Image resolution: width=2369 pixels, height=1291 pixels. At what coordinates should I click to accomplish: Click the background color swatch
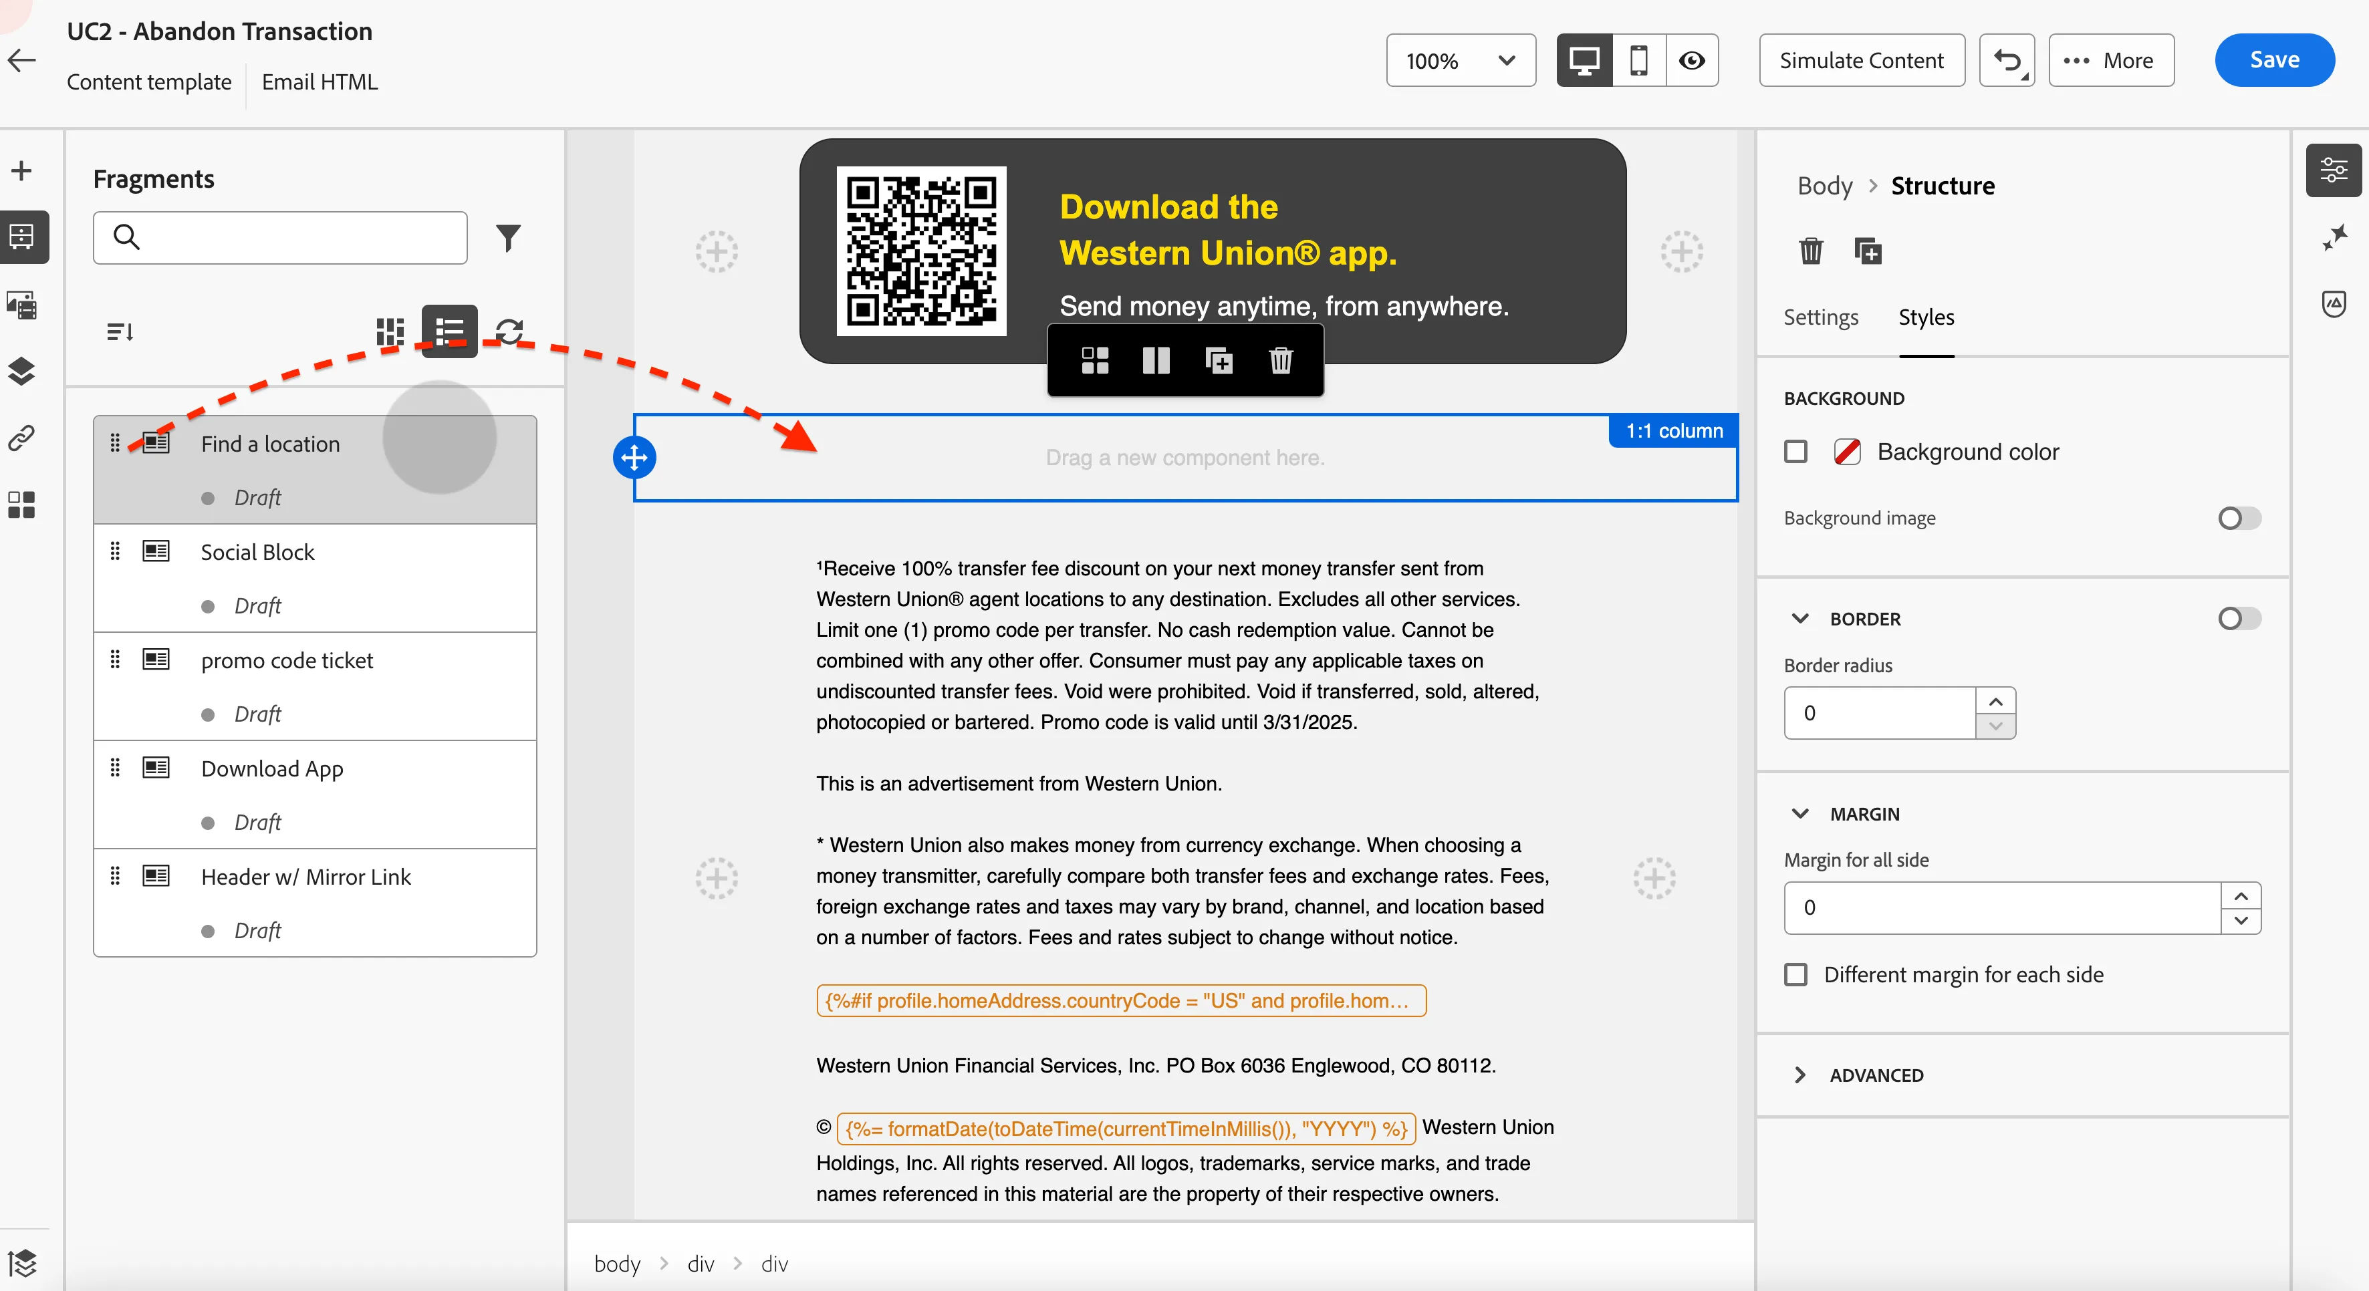(1847, 452)
